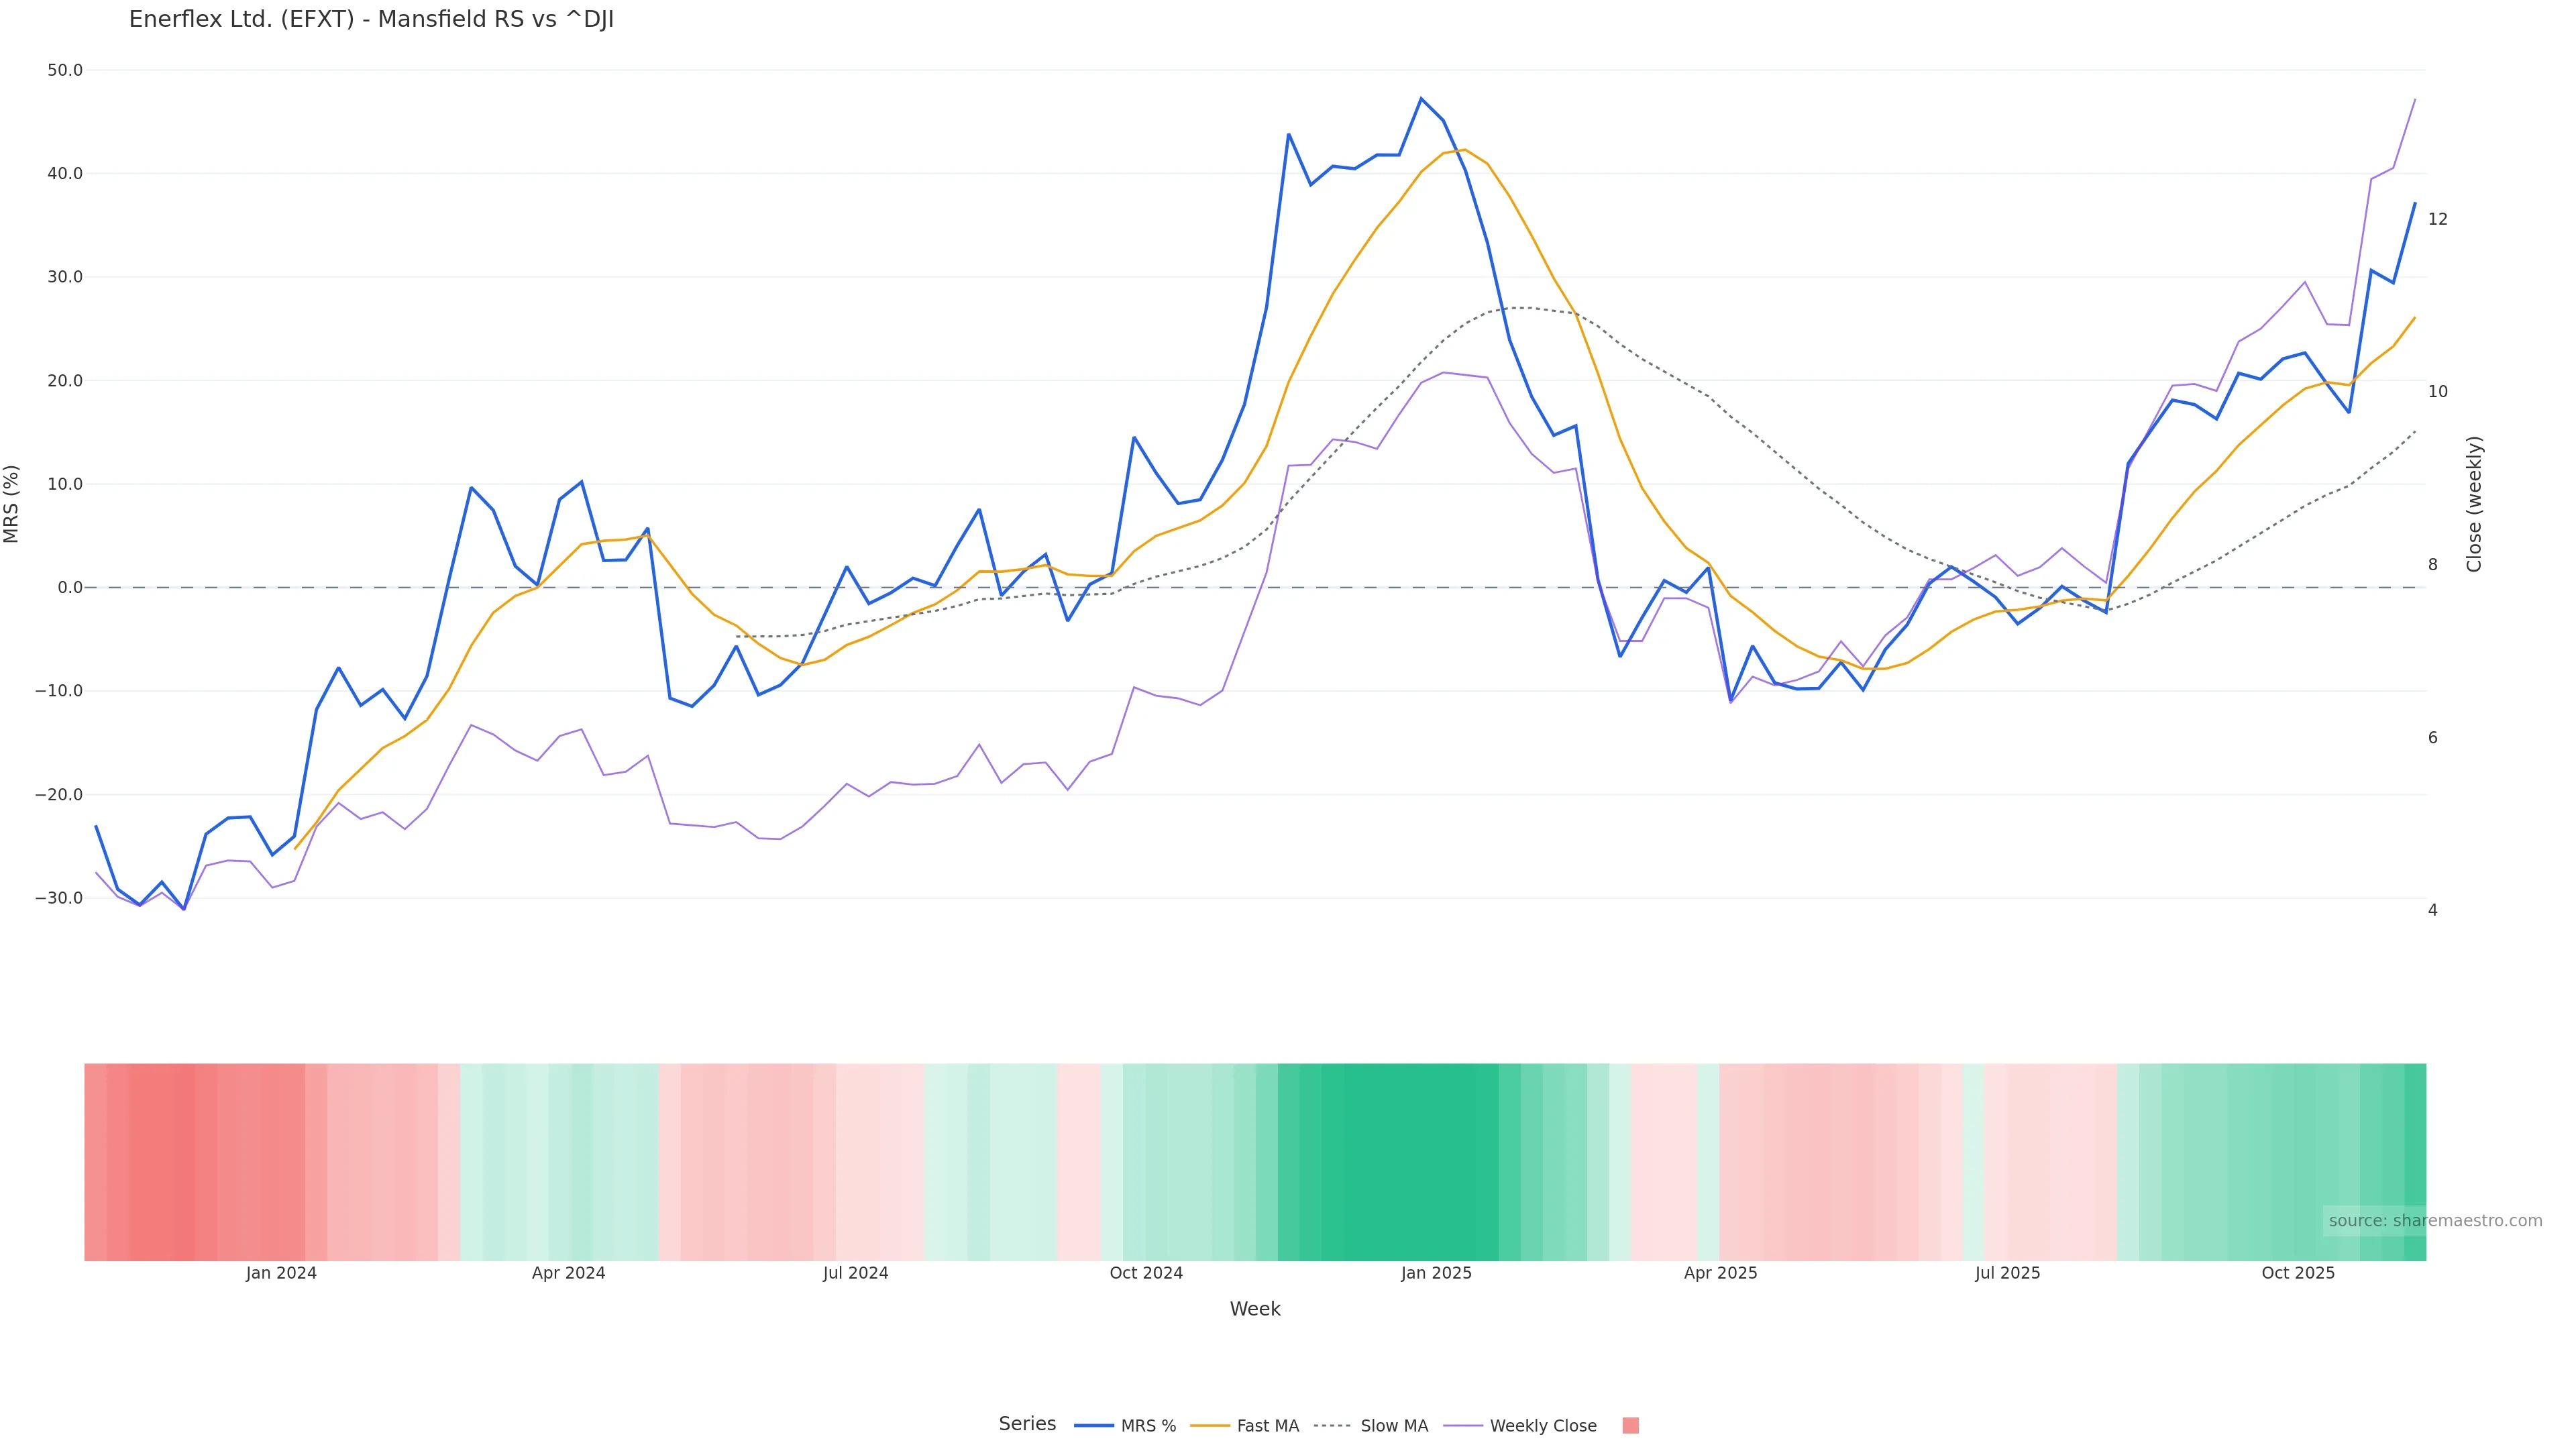Click the Jan 2025 axis label

click(1436, 1273)
